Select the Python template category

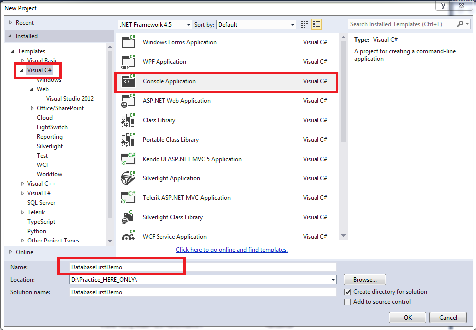(37, 231)
